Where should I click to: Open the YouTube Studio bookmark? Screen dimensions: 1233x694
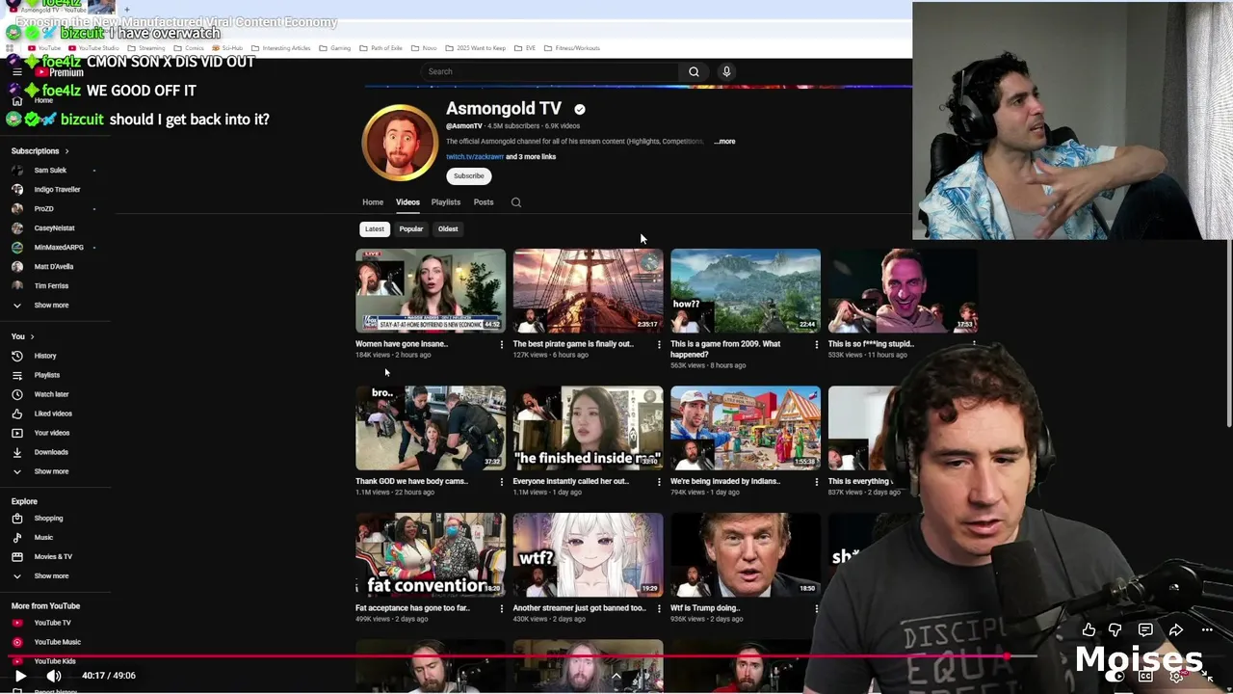[93, 48]
